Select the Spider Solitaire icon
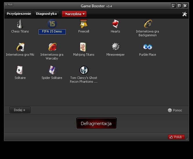Screen dimensions: 193x159 tap(52, 70)
